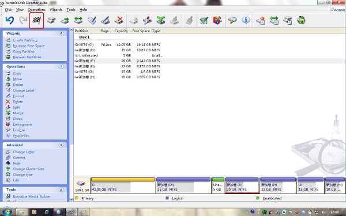The width and height of the screenshot is (346, 216).
Task: Collapse the Advanced sidebar panel
Action: (x=61, y=145)
